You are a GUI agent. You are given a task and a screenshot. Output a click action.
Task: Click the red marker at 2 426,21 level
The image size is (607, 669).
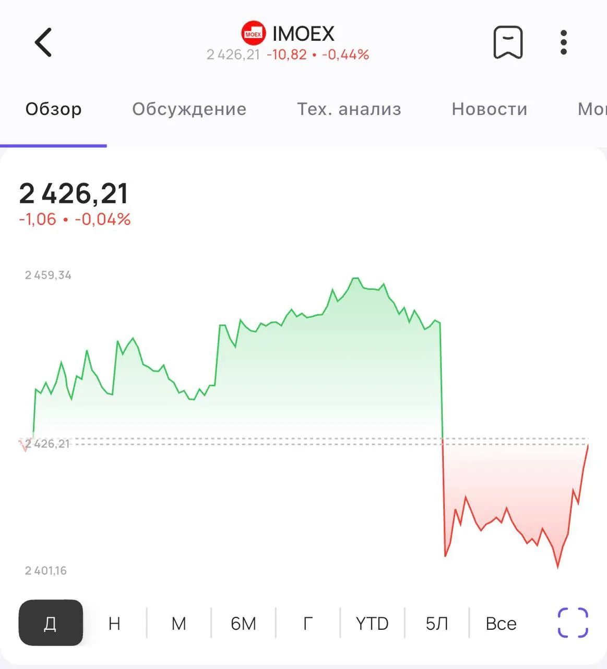pos(25,445)
